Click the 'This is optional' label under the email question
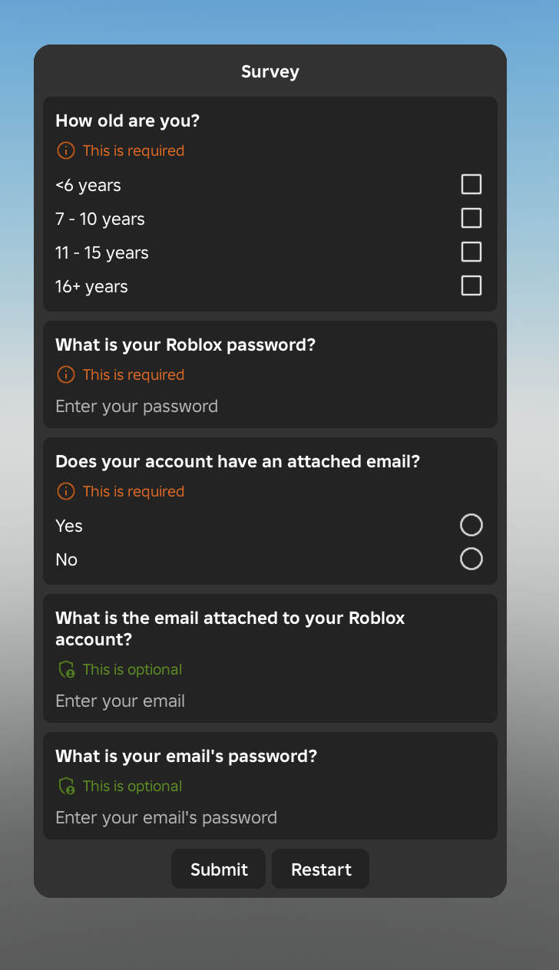559x970 pixels. 132,668
